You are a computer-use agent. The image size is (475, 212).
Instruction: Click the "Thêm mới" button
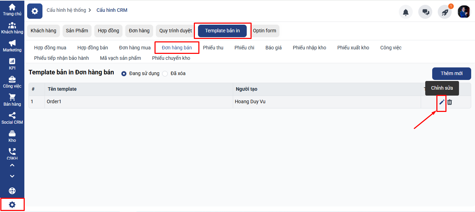point(451,73)
